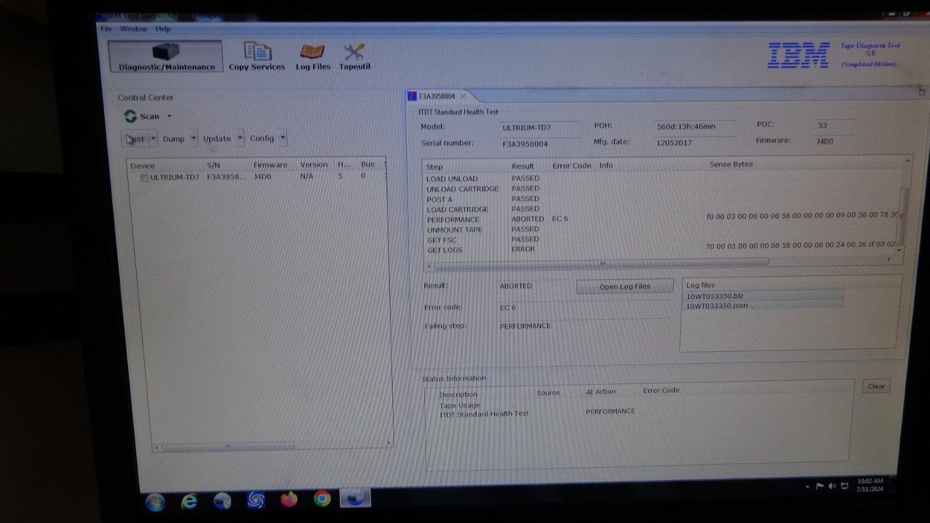This screenshot has height=523, width=930.
Task: Click the Model field ULTRIUM-TD7
Action: (541, 128)
